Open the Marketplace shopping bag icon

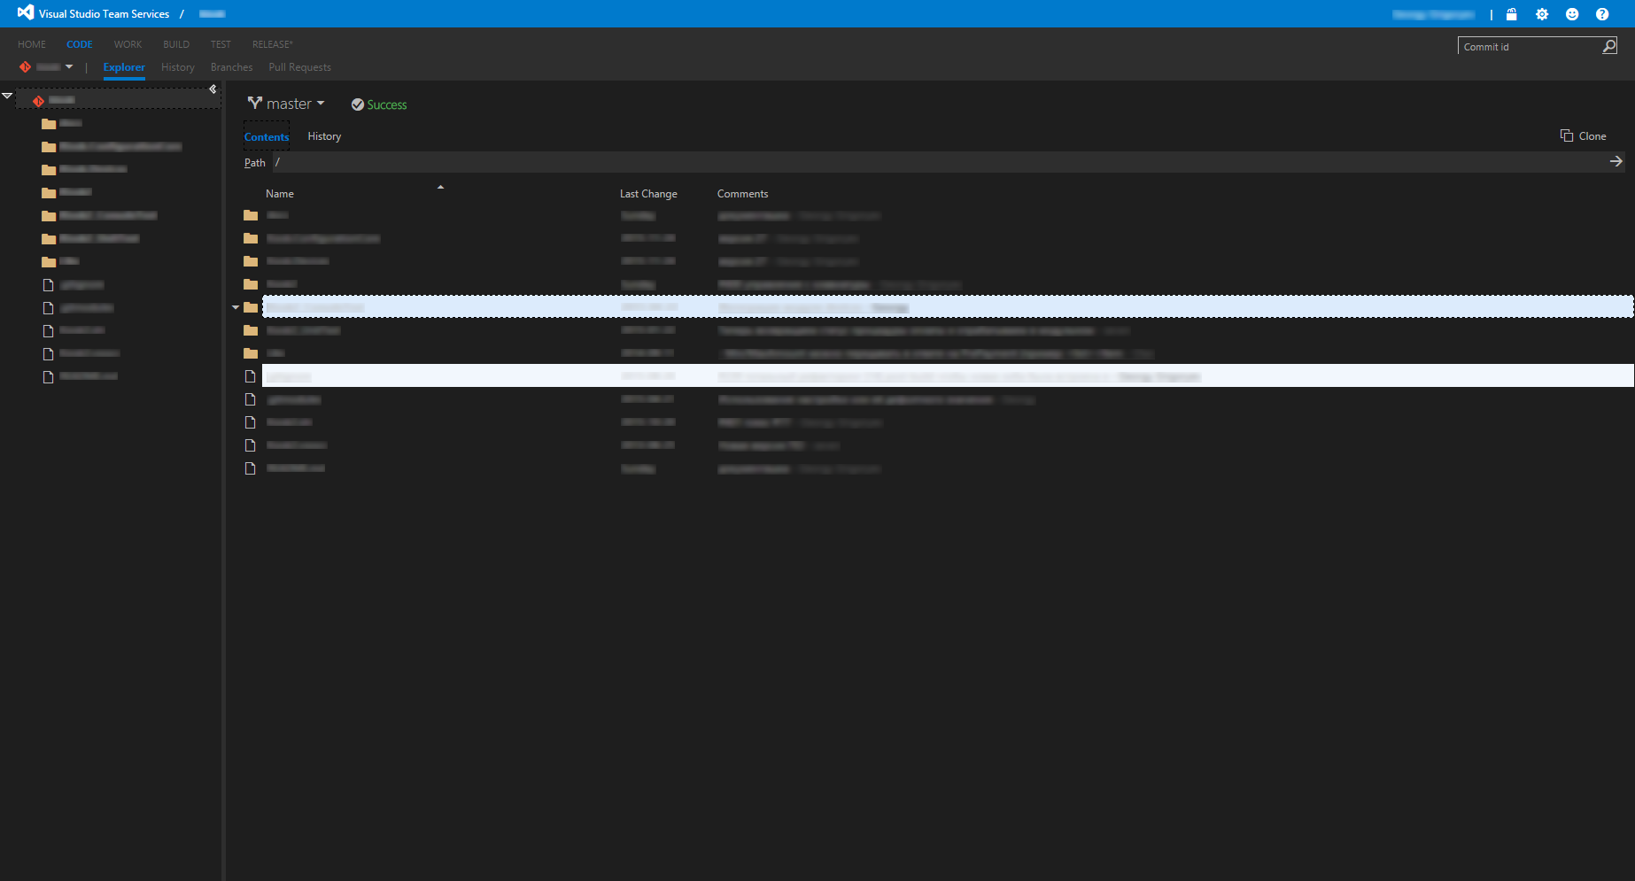click(x=1512, y=14)
